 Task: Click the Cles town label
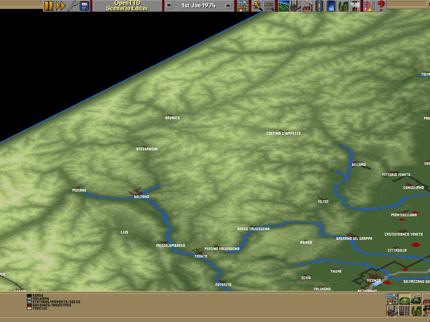[x=124, y=232]
